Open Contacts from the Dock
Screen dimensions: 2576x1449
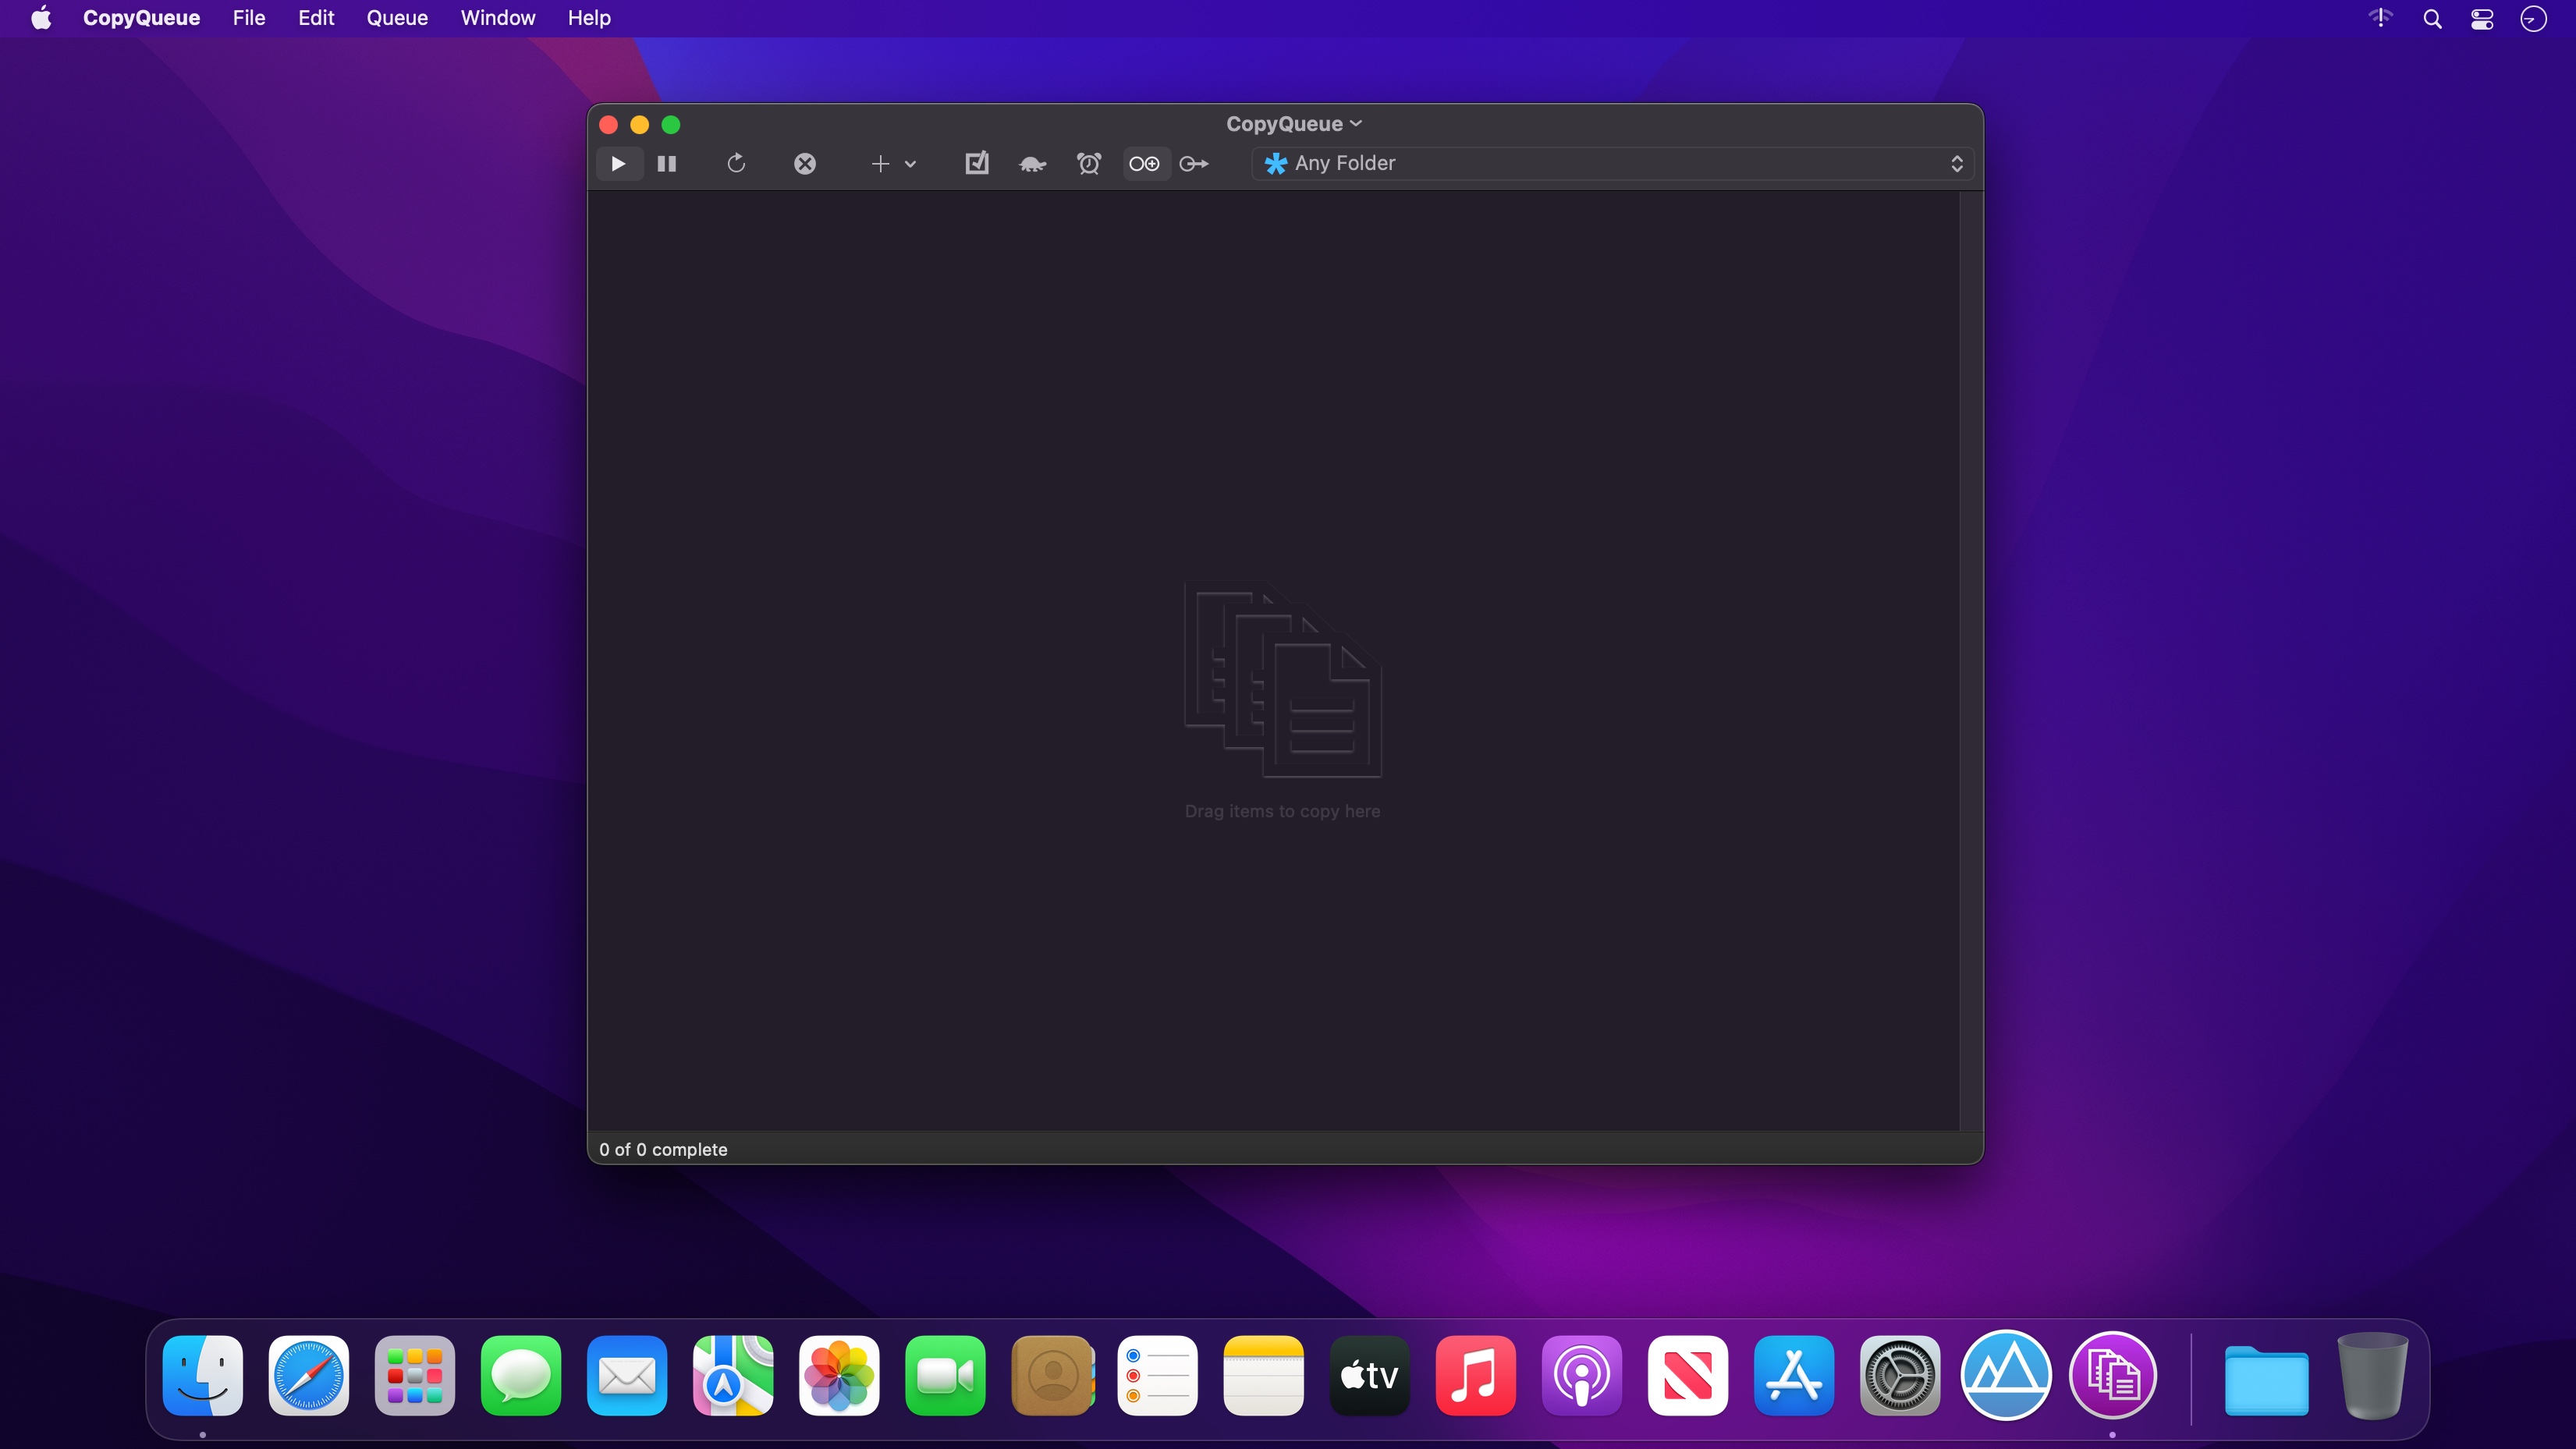coord(1052,1376)
